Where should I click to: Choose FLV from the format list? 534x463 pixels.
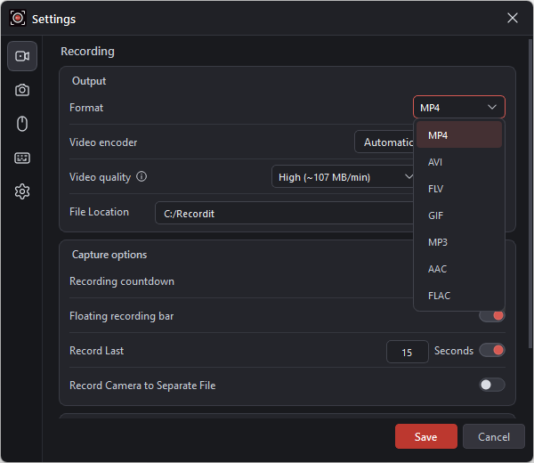(x=458, y=189)
